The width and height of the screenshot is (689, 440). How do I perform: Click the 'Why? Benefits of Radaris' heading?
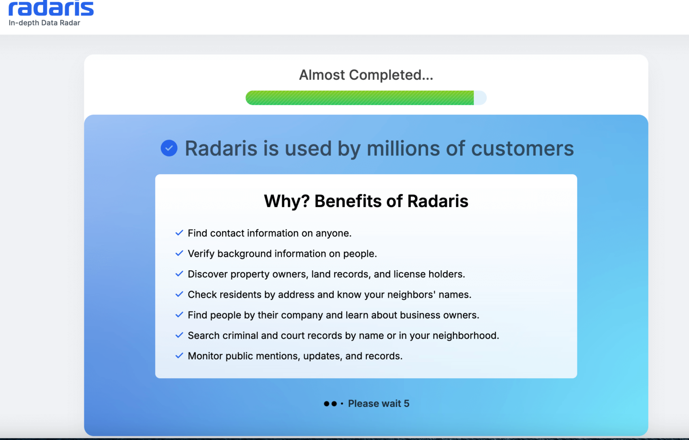[x=366, y=201]
